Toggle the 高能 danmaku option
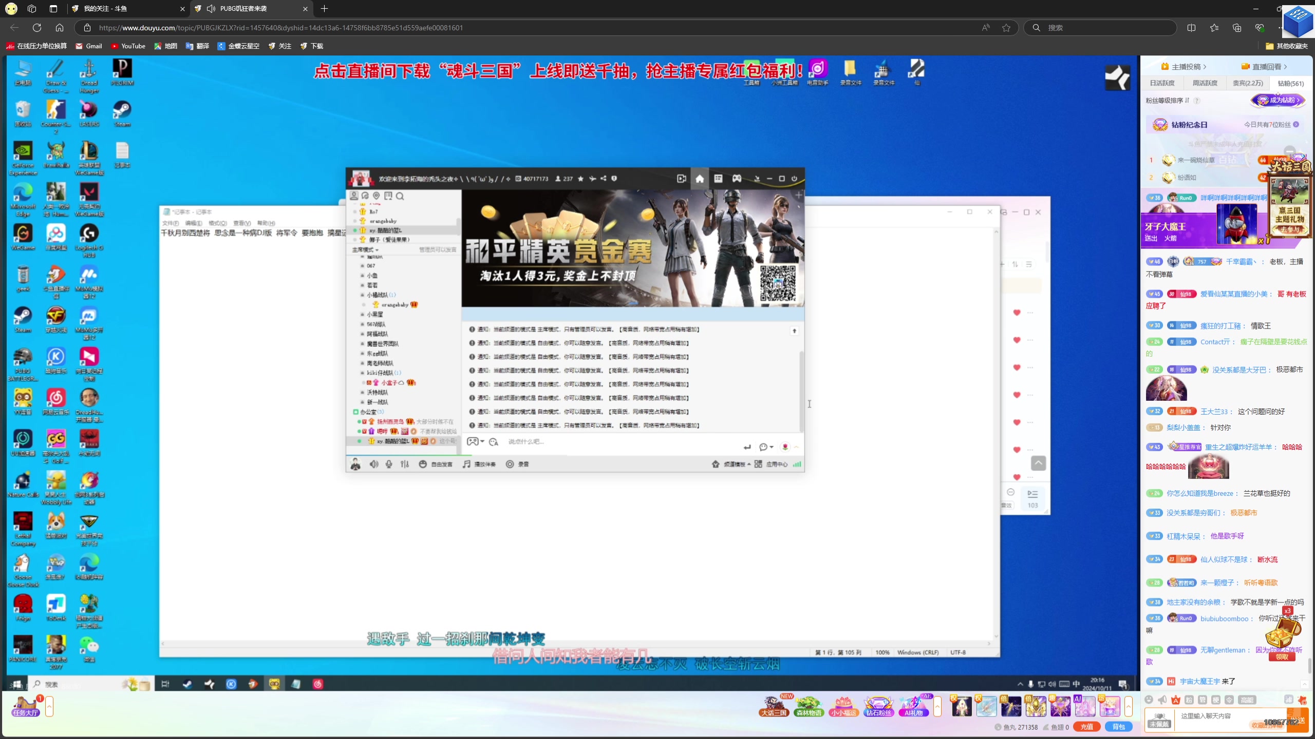1315x739 pixels. [1247, 700]
